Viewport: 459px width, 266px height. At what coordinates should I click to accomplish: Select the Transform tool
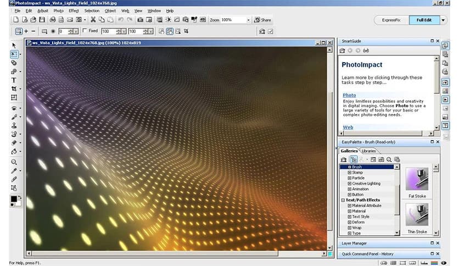pyautogui.click(x=14, y=98)
